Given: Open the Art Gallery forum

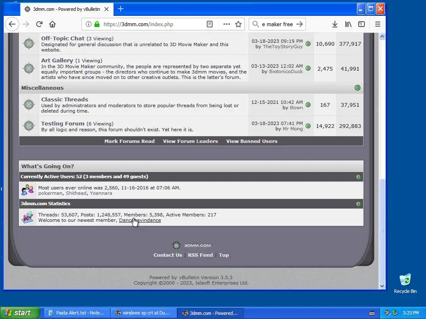Looking at the screenshot, I should 57,61.
